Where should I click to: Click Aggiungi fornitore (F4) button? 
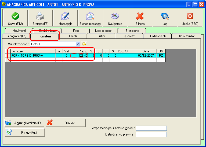[x=24, y=123]
